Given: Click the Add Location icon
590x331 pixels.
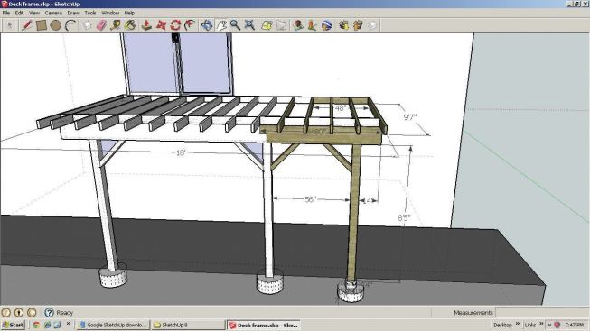Looking at the screenshot, I should pos(267,25).
